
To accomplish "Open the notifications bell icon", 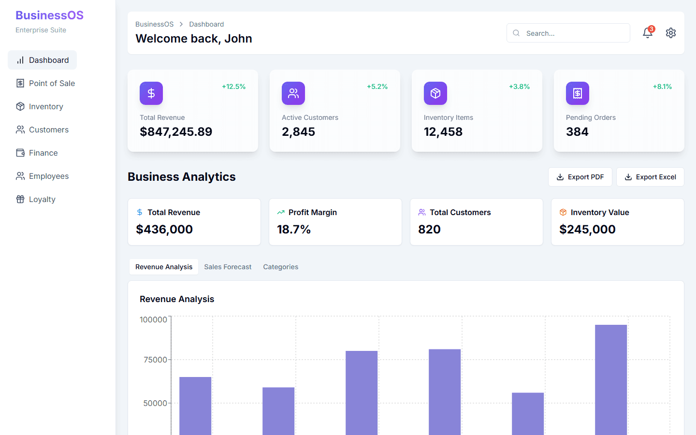I will (647, 33).
